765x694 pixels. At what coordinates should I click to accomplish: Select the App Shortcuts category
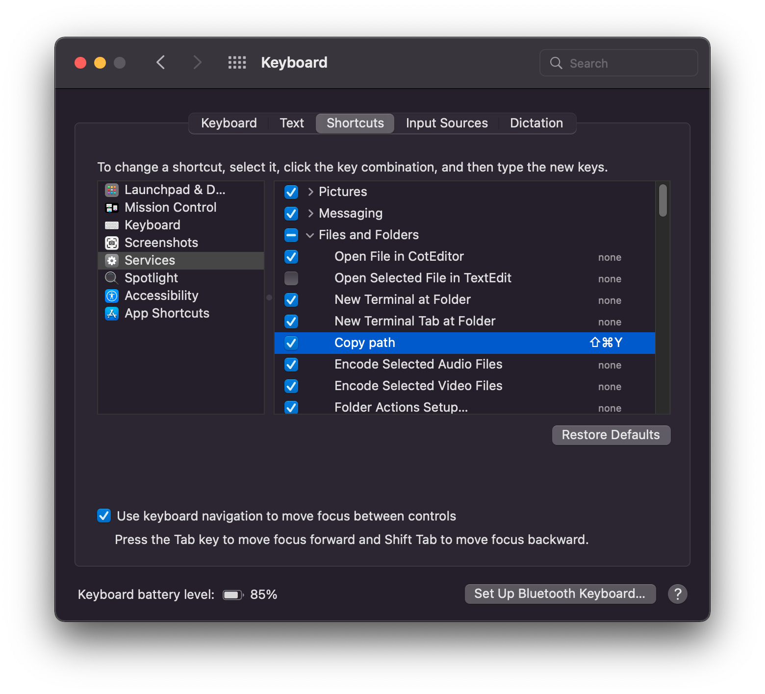tap(181, 314)
